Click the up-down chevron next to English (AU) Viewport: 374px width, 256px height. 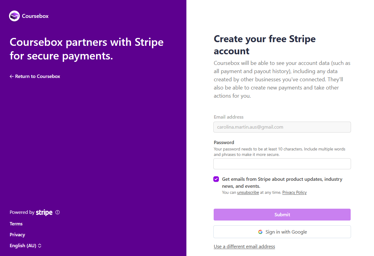point(40,246)
